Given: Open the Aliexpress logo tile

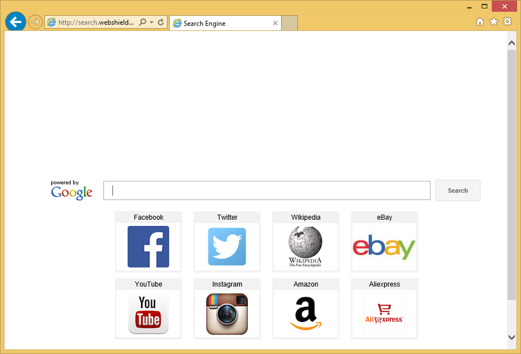Looking at the screenshot, I should click(x=384, y=314).
